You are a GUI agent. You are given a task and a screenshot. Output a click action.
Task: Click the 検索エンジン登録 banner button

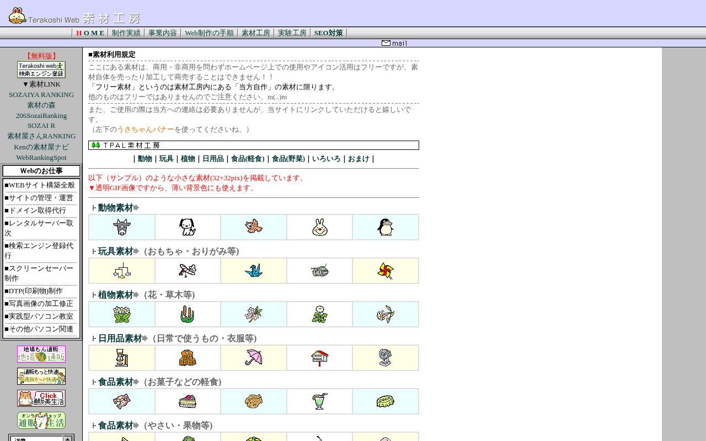[x=41, y=69]
